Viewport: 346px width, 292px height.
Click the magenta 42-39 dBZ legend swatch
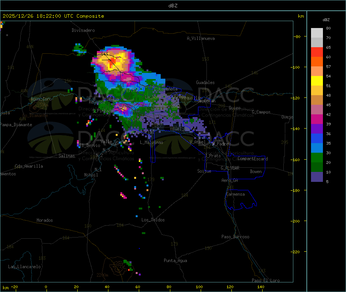(317, 119)
